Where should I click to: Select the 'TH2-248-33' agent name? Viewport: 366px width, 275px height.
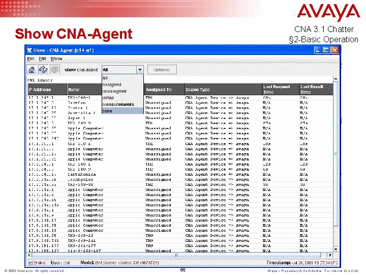coord(80,184)
